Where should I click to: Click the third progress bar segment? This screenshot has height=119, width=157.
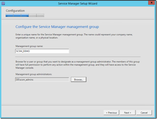(25, 15)
